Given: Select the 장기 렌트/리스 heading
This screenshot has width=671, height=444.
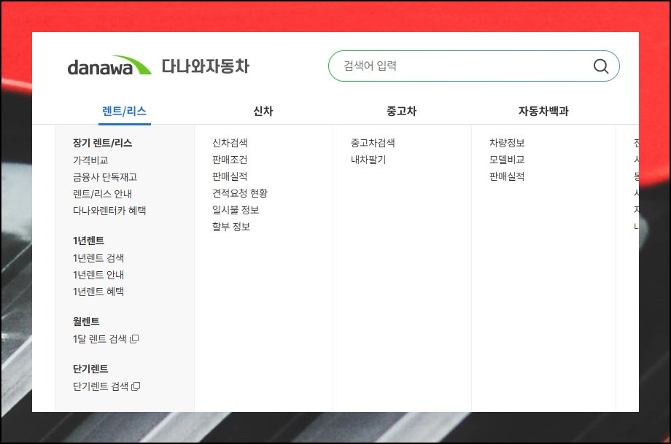Looking at the screenshot, I should pyautogui.click(x=102, y=143).
